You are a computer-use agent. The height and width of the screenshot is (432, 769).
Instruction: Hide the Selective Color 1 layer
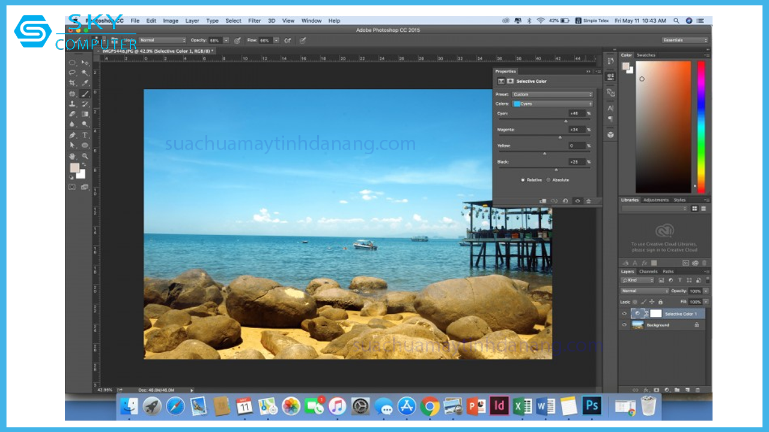point(624,314)
